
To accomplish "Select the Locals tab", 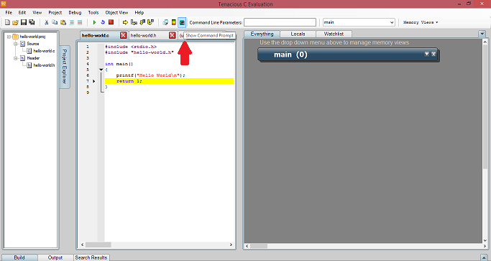I will click(x=298, y=34).
